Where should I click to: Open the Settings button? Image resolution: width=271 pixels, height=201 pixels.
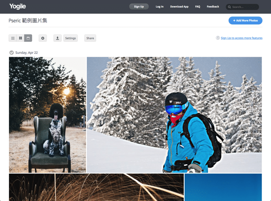click(x=71, y=38)
